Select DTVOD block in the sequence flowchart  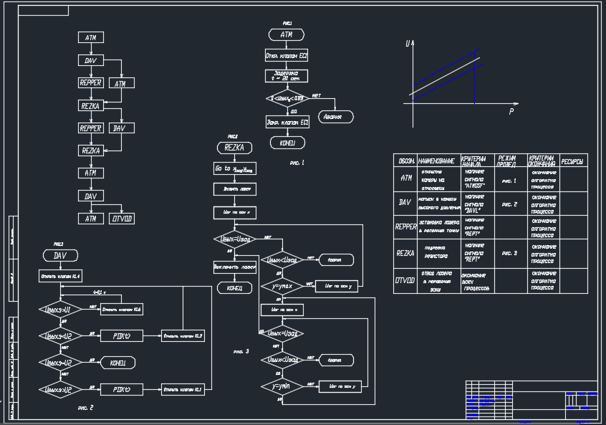pos(122,219)
